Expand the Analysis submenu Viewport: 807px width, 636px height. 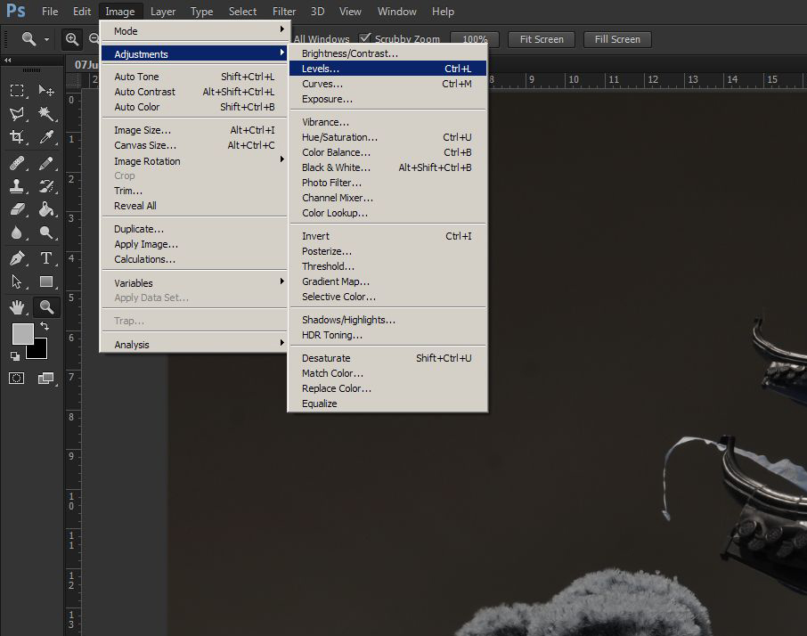(195, 344)
